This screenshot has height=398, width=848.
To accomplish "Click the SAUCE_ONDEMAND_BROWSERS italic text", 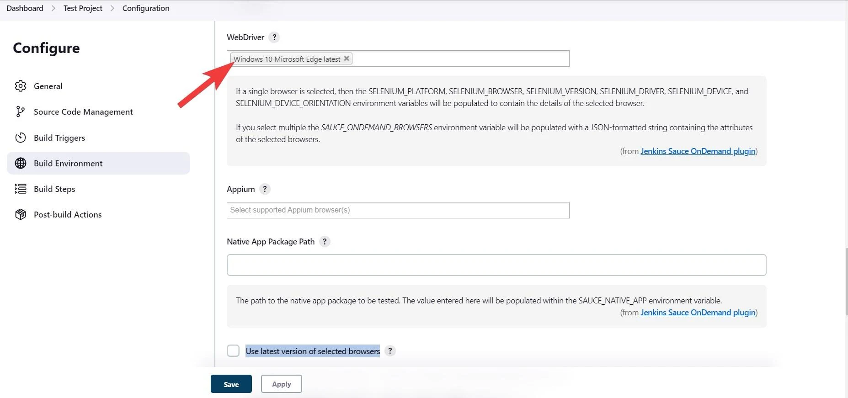I will (x=376, y=127).
